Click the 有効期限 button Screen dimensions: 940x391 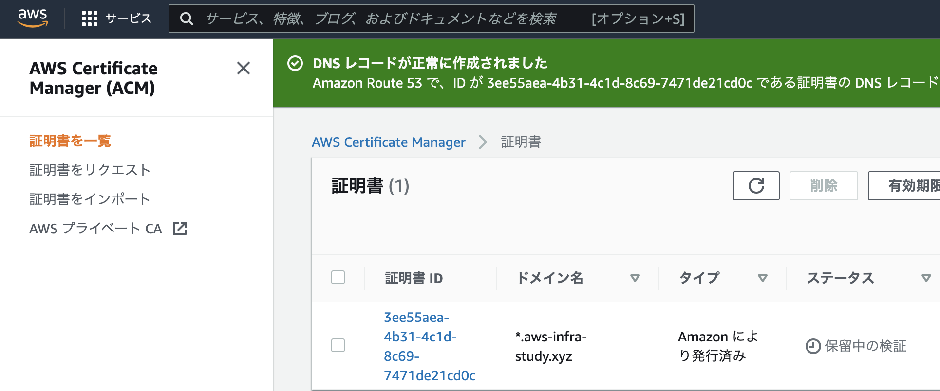point(904,186)
